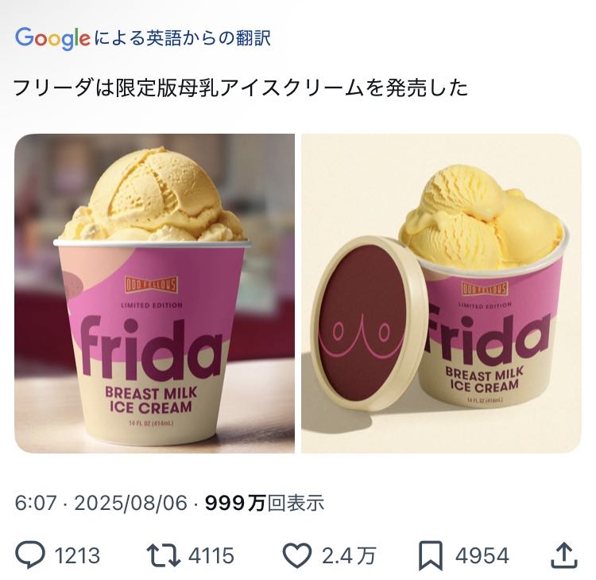This screenshot has width=596, height=580.
Task: Click the 2.4万 like count
Action: tap(349, 555)
